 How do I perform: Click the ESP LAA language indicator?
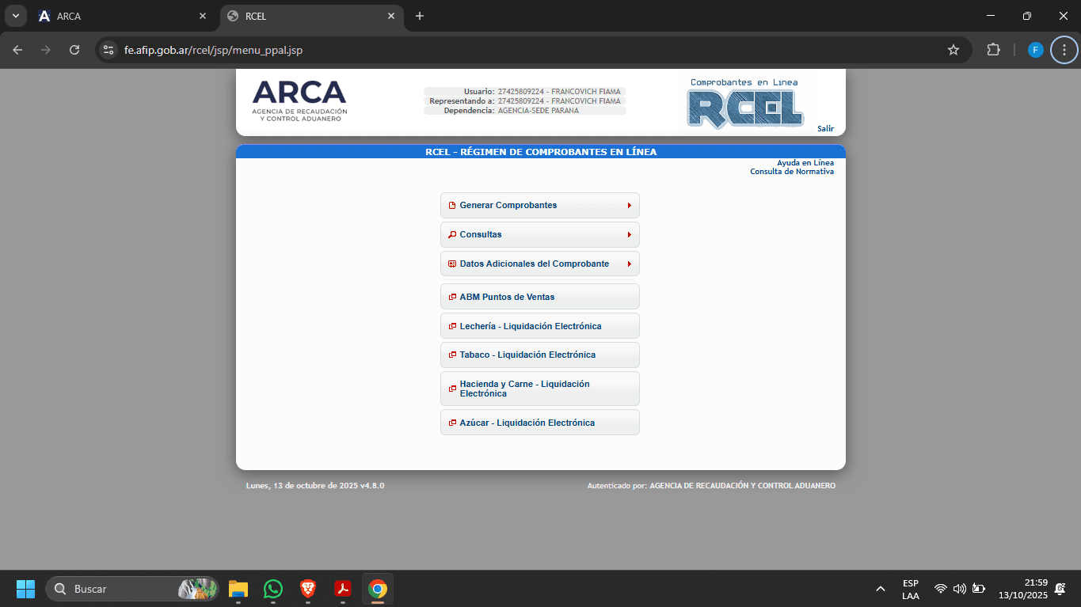[x=911, y=589]
